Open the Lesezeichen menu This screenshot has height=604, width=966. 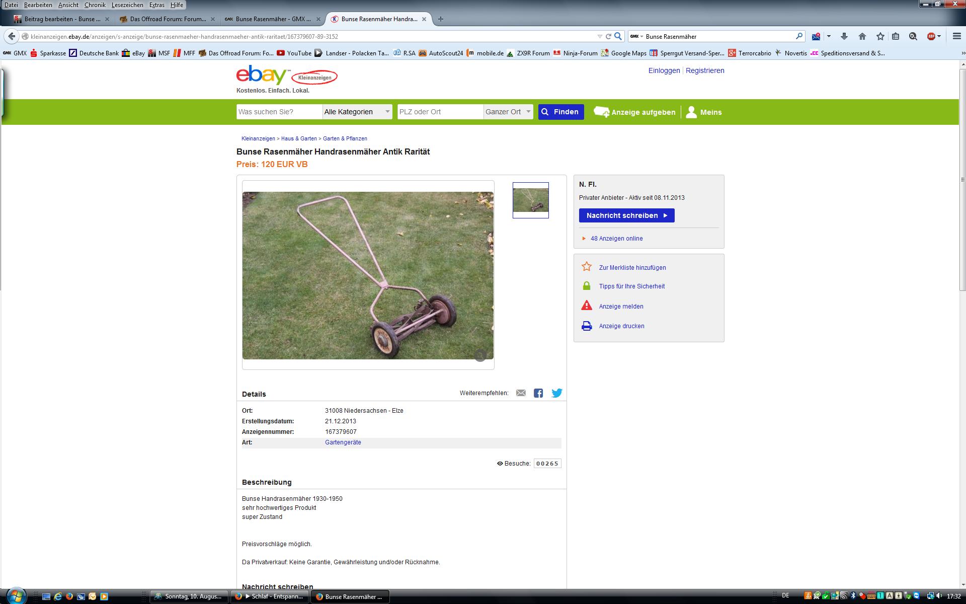(127, 5)
